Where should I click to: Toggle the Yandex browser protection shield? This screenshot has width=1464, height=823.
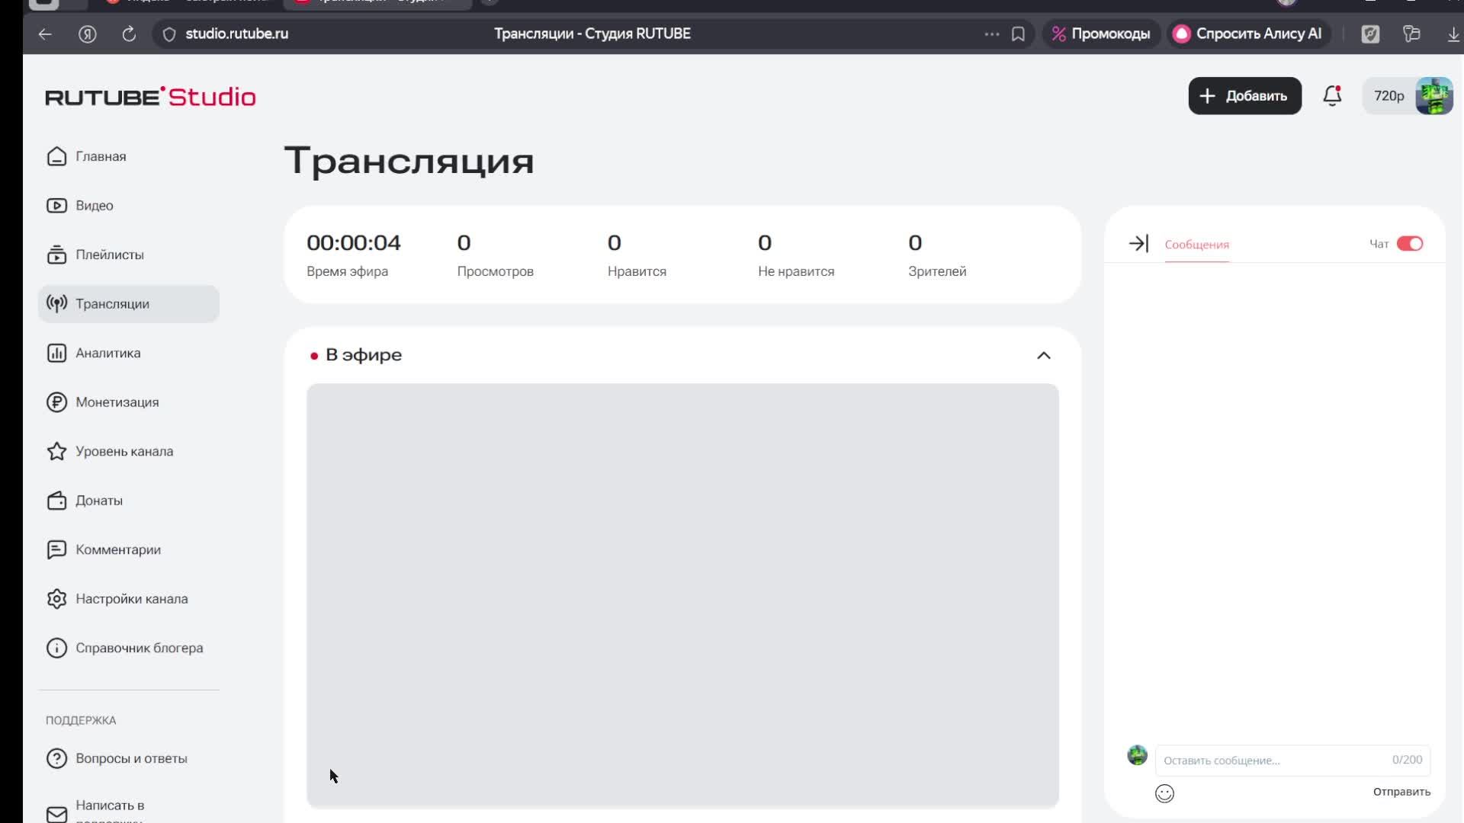169,34
